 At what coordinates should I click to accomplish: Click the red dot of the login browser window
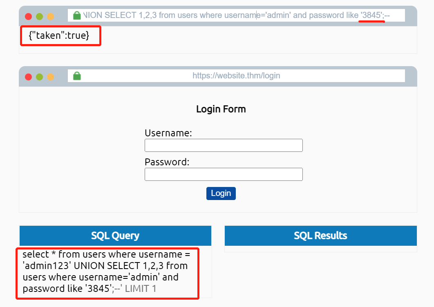(28, 77)
